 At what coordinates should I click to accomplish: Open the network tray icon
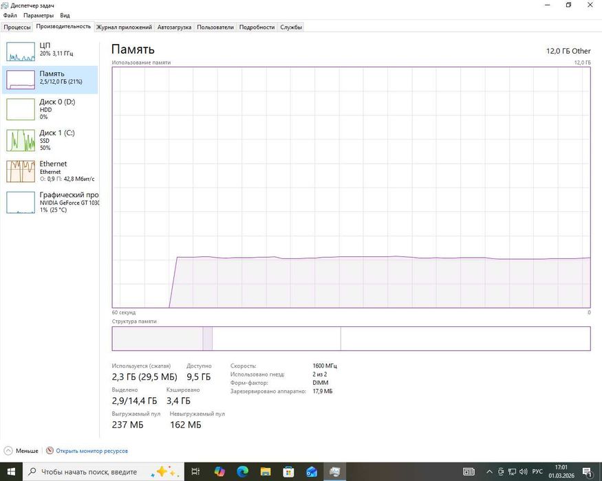(512, 472)
